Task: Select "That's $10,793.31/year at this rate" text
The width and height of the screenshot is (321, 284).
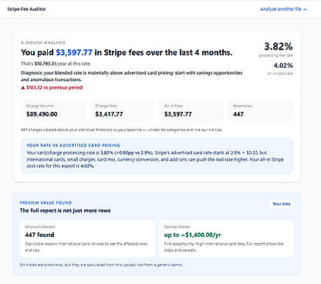Action: (56, 63)
